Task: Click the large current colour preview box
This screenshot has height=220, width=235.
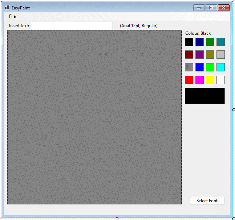Action: (x=205, y=96)
